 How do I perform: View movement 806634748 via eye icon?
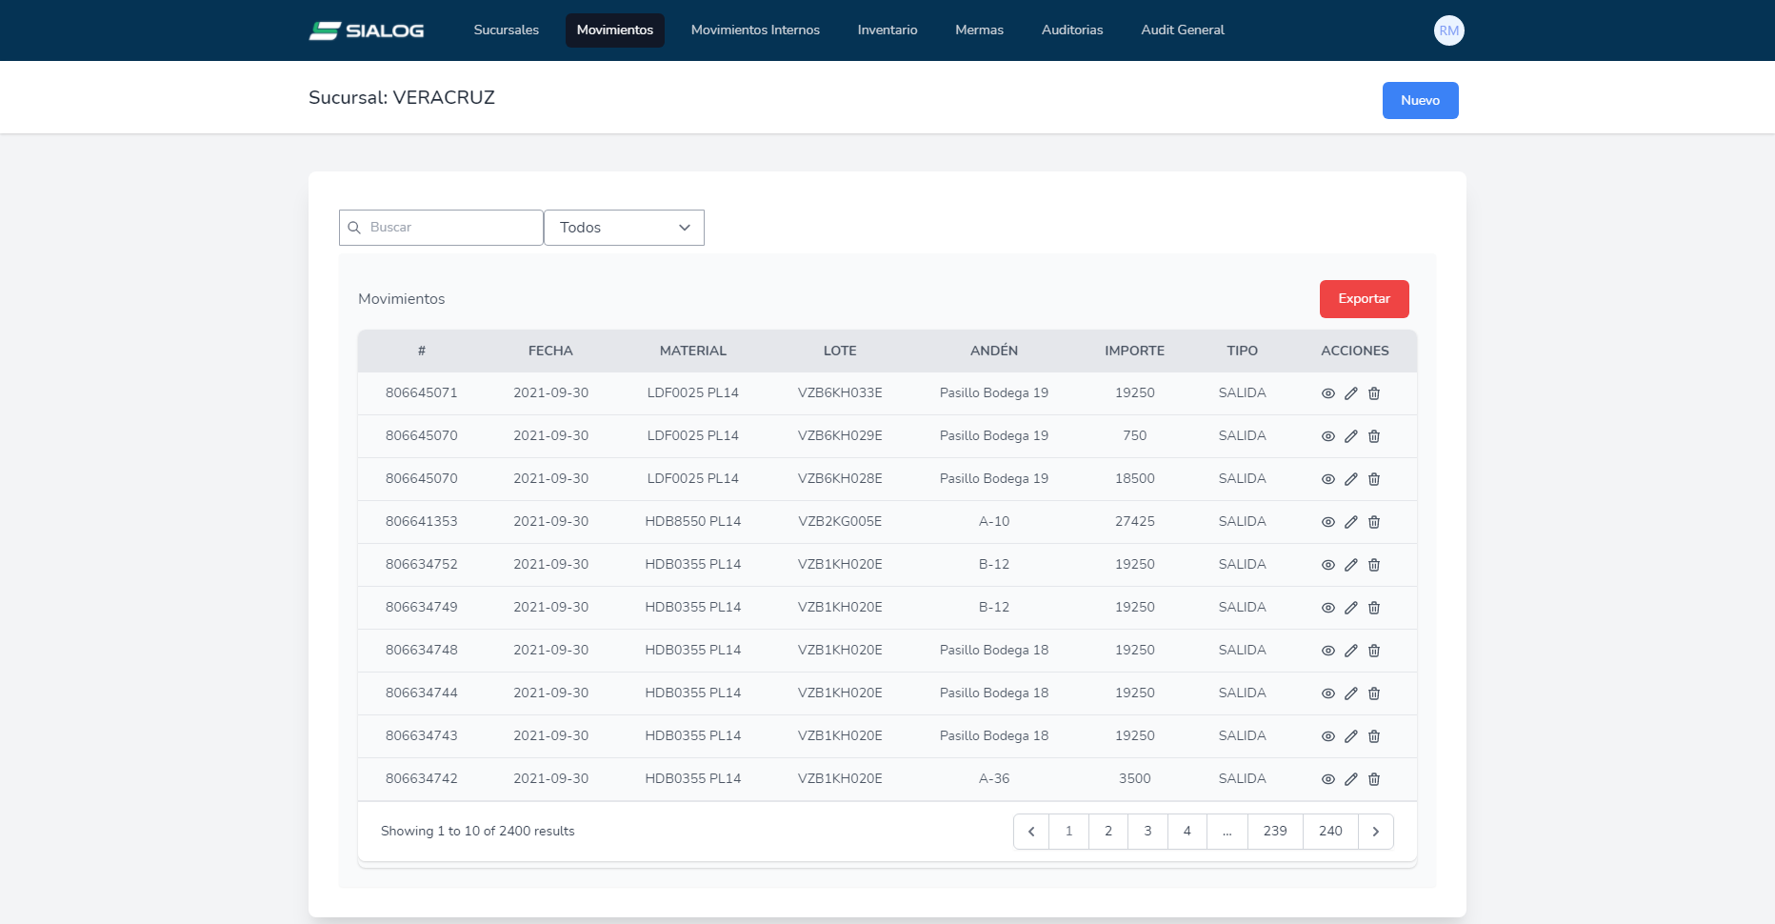1328,651
